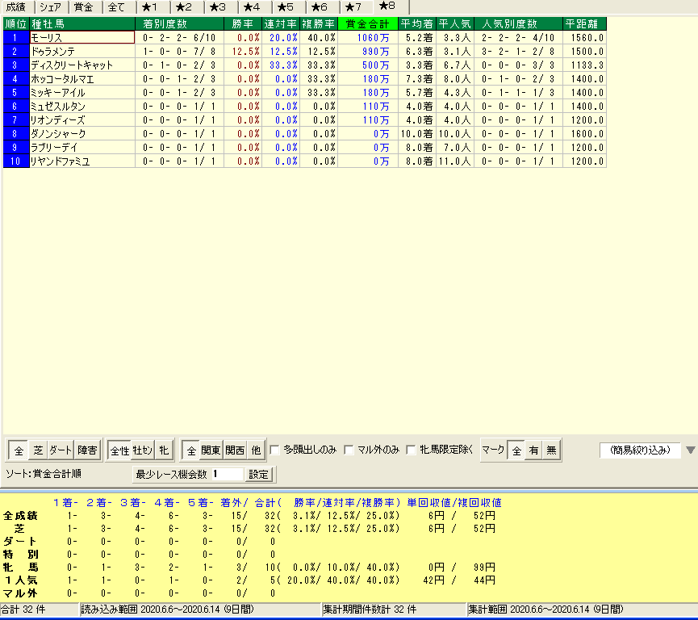The image size is (698, 620).
Task: Sort by 平均着 column header
Action: coord(417,23)
